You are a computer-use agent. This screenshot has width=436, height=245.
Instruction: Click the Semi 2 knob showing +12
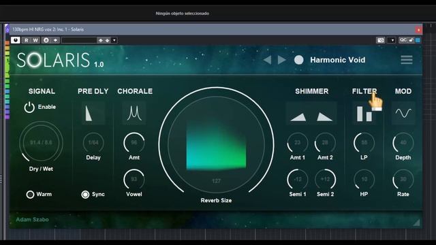tap(325, 180)
